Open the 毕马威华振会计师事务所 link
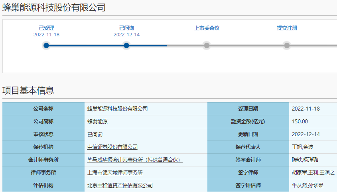Image resolution: width=337 pixels, height=192 pixels. [135, 160]
